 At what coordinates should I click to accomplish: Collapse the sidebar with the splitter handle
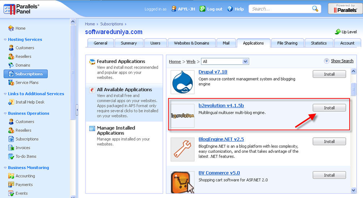point(77,109)
